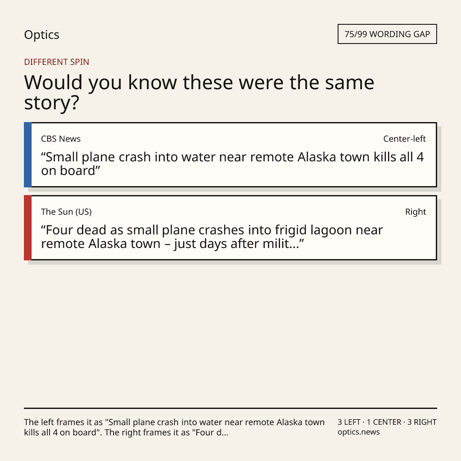Screen dimensions: 461x461
Task: Click The Sun card body
Action: pyautogui.click(x=234, y=228)
